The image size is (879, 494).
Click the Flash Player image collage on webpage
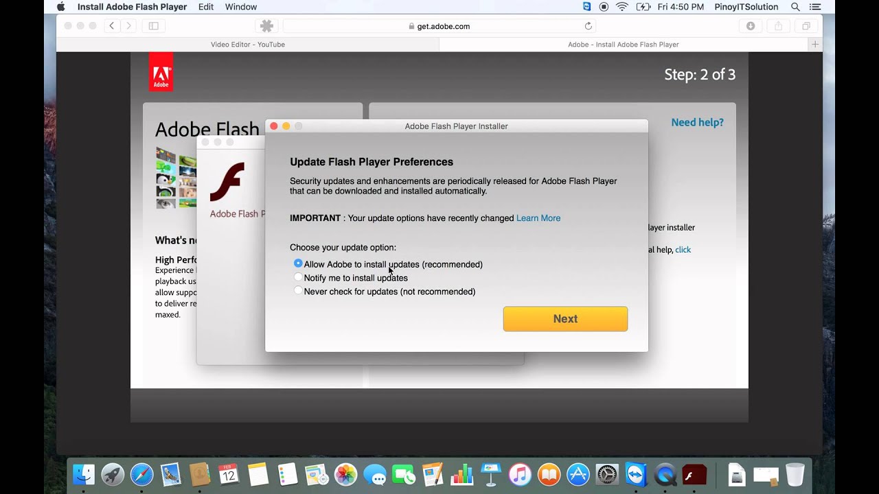pyautogui.click(x=176, y=178)
